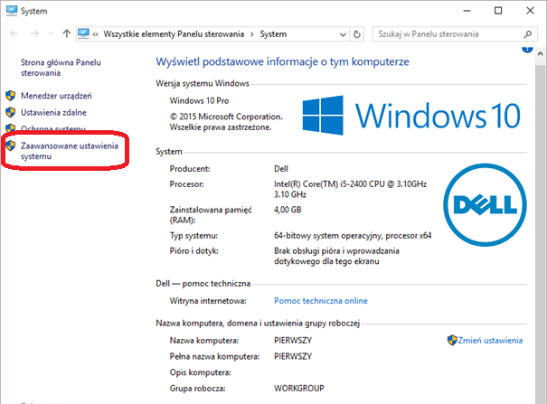Click the Dell logo image
The image size is (547, 404).
485,205
